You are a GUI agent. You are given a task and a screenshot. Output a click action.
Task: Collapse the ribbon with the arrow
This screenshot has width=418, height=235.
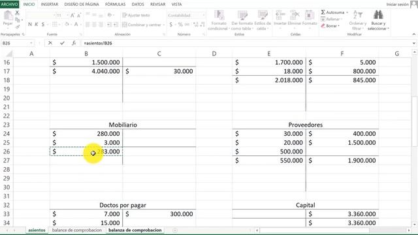tap(413, 35)
